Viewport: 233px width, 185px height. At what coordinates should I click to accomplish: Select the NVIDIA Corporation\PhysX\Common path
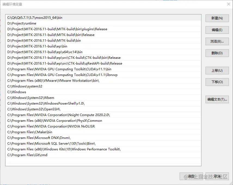point(104,121)
